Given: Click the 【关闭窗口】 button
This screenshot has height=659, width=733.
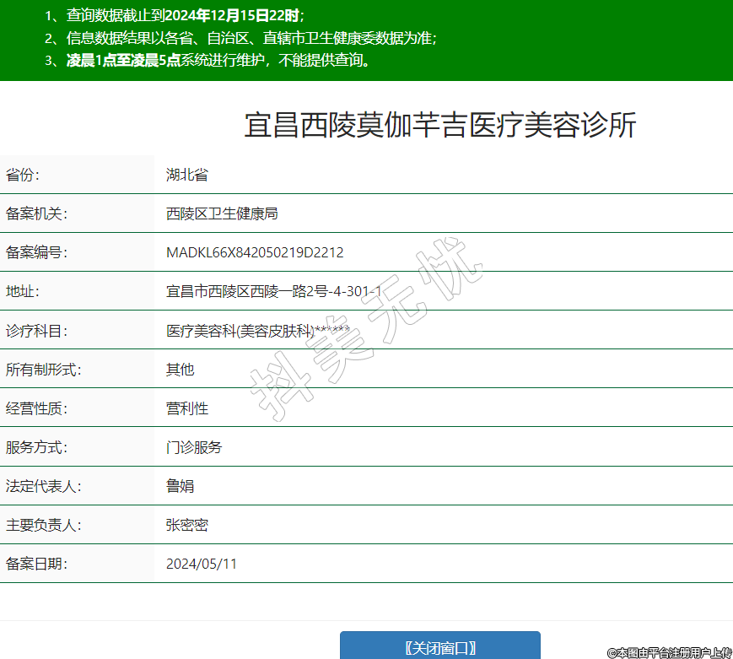Looking at the screenshot, I should [x=439, y=647].
